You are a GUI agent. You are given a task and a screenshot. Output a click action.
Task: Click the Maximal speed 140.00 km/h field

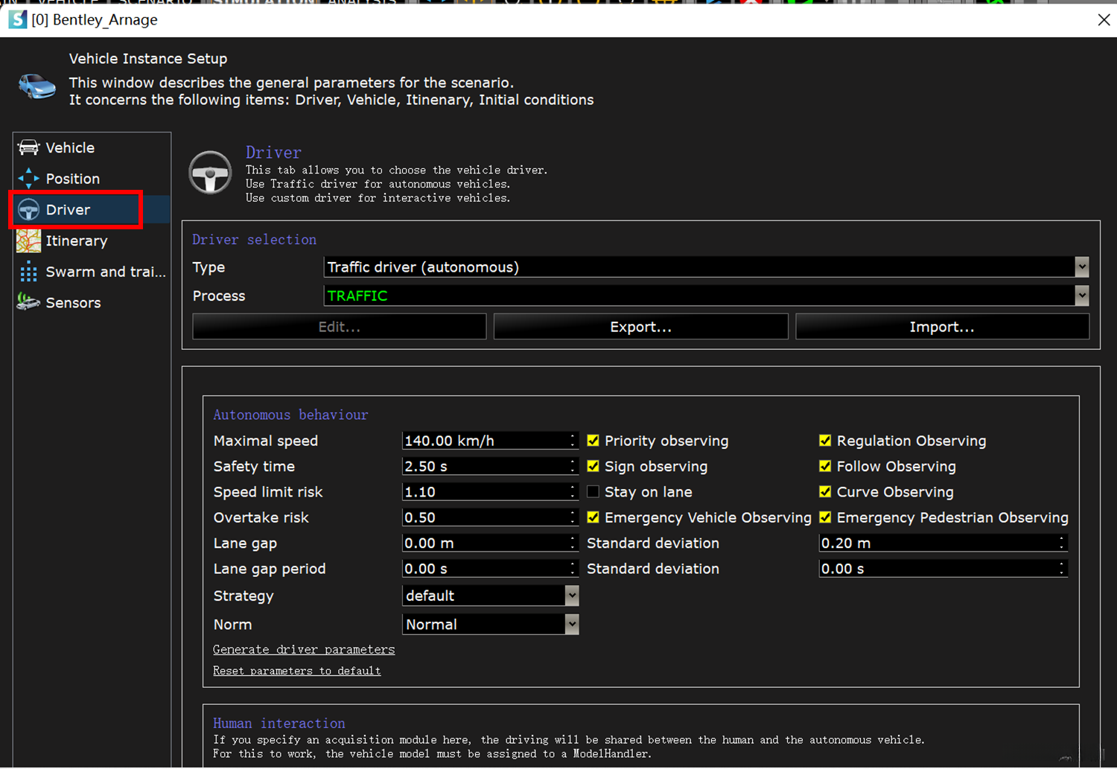490,441
